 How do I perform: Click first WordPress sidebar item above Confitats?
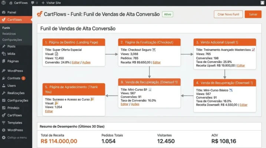16,71
